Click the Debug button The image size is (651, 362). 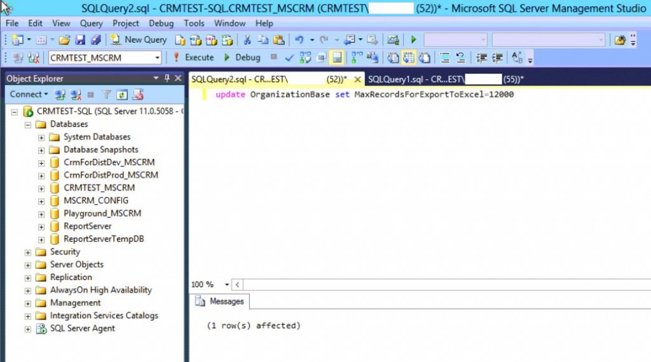(242, 58)
